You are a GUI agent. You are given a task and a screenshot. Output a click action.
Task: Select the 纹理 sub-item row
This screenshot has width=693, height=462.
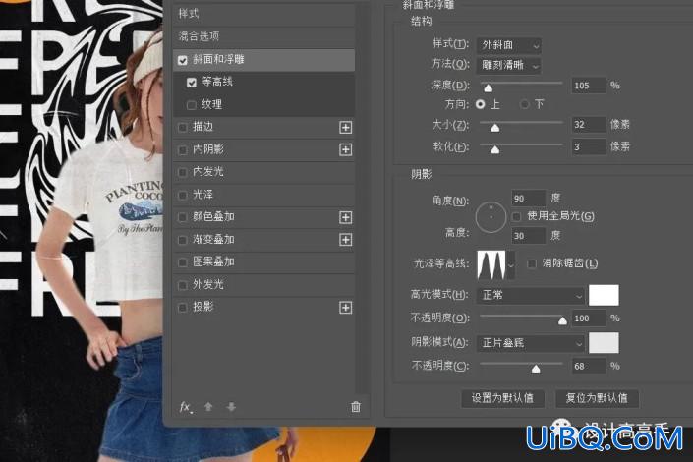(264, 105)
